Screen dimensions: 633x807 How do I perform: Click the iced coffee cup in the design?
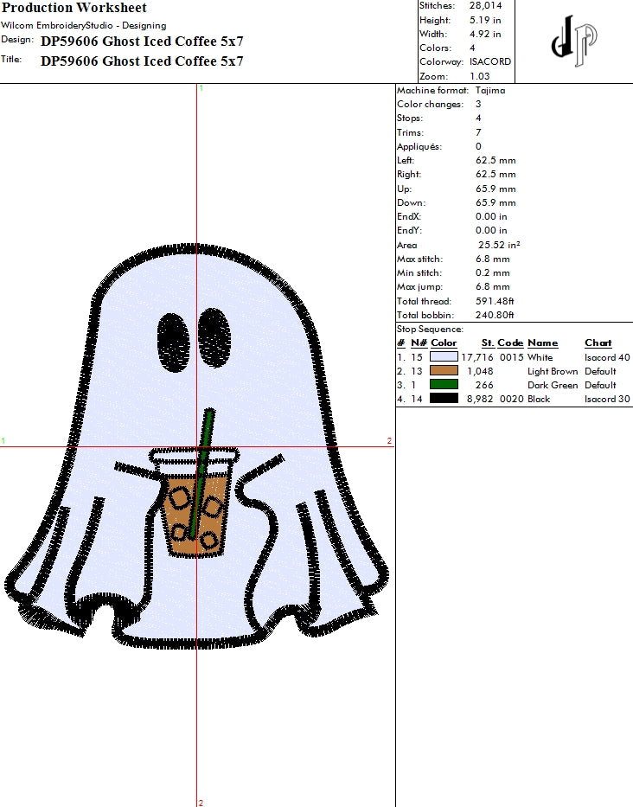[x=195, y=503]
